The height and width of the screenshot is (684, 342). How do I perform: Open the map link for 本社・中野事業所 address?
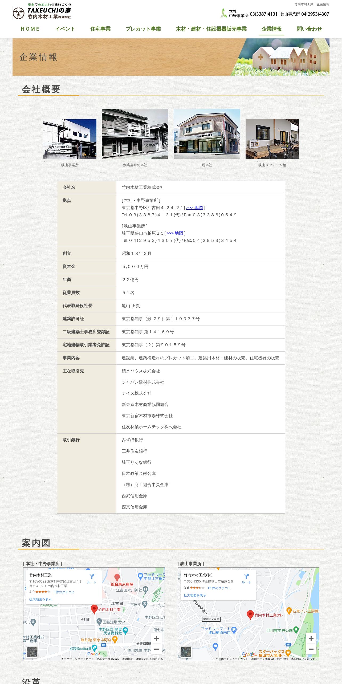(194, 208)
